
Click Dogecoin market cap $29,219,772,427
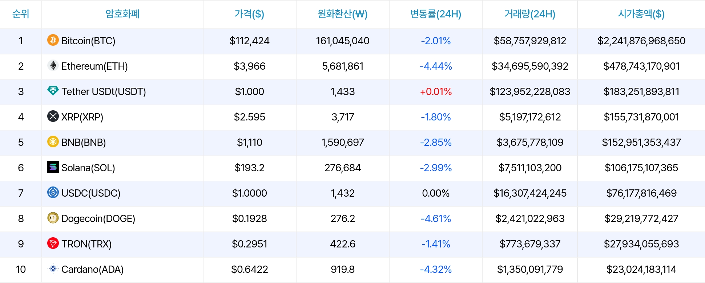coord(641,219)
